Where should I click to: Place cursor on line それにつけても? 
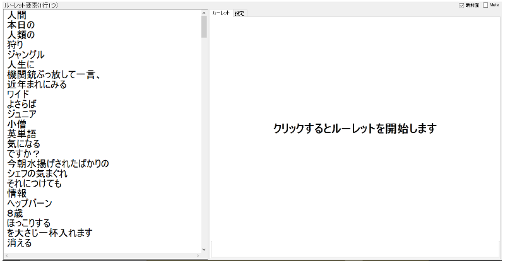click(x=34, y=183)
